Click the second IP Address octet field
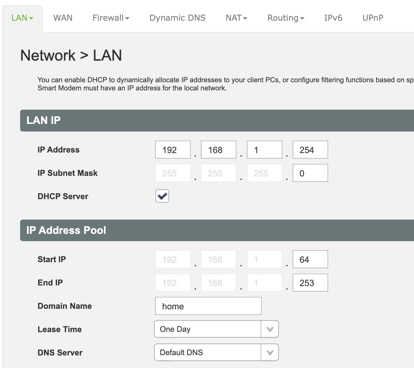414x368 pixels. [218, 150]
